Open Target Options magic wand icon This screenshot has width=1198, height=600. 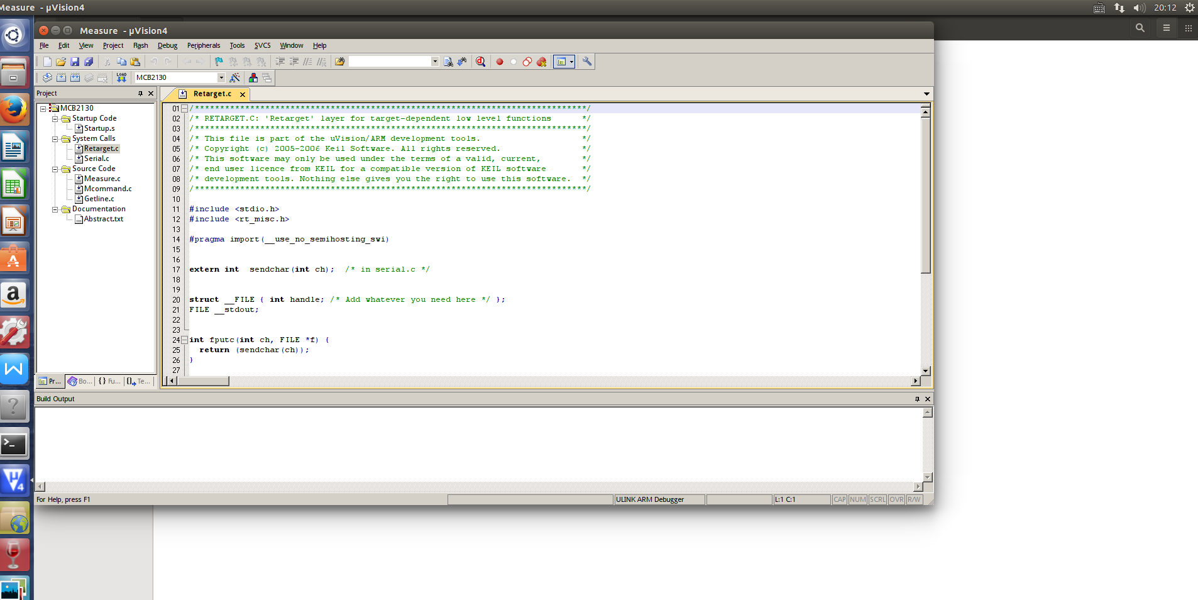point(234,77)
